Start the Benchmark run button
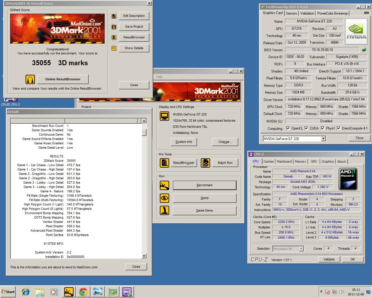 [205, 185]
